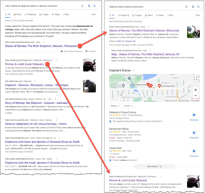Open thumbnail beside right Statue of Romeo result

point(193,32)
